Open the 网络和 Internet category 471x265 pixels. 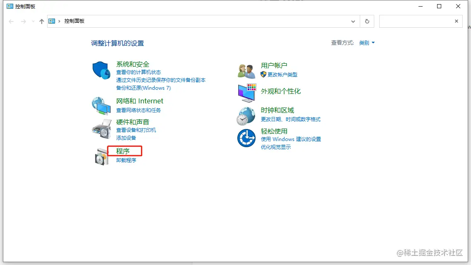coord(140,101)
